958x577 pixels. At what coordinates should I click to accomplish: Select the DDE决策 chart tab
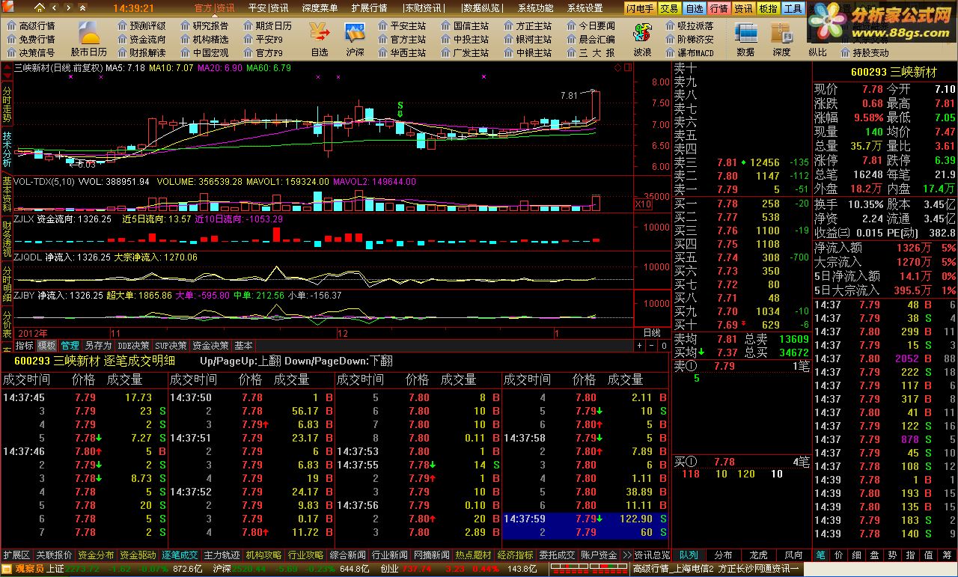(134, 346)
